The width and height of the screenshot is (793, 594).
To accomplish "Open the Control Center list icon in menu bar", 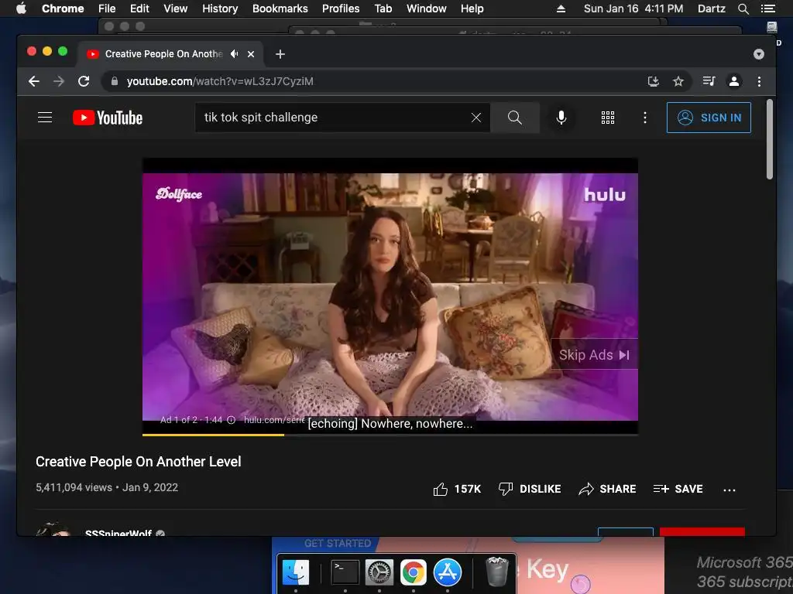I will 767,9.
